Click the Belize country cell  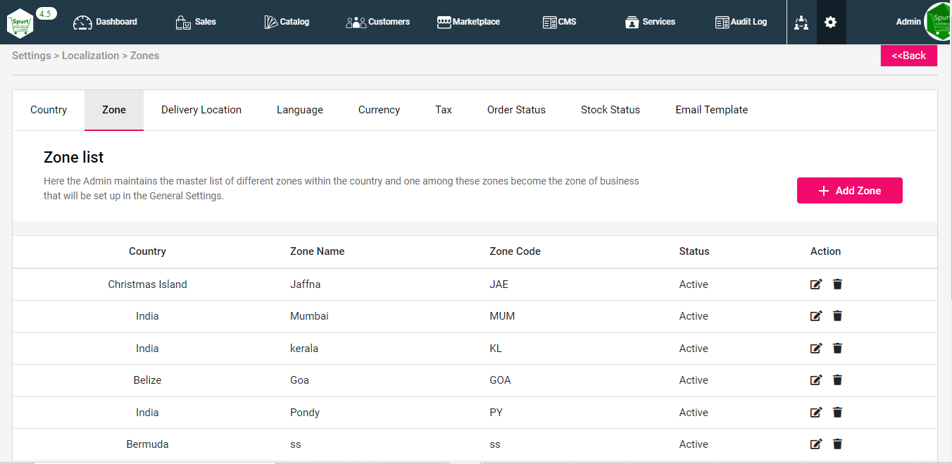tap(147, 380)
